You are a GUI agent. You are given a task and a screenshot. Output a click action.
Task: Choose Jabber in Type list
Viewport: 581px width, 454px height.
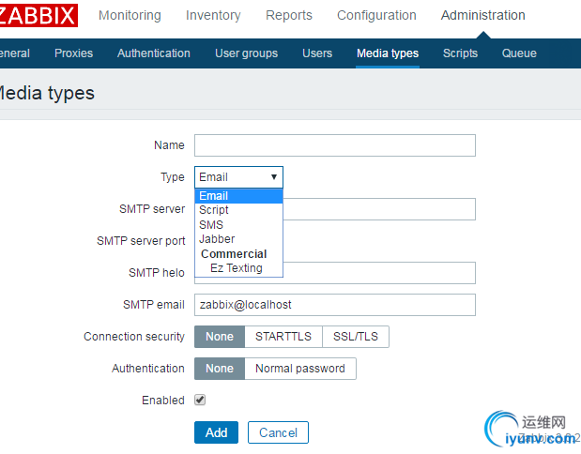pyautogui.click(x=238, y=239)
